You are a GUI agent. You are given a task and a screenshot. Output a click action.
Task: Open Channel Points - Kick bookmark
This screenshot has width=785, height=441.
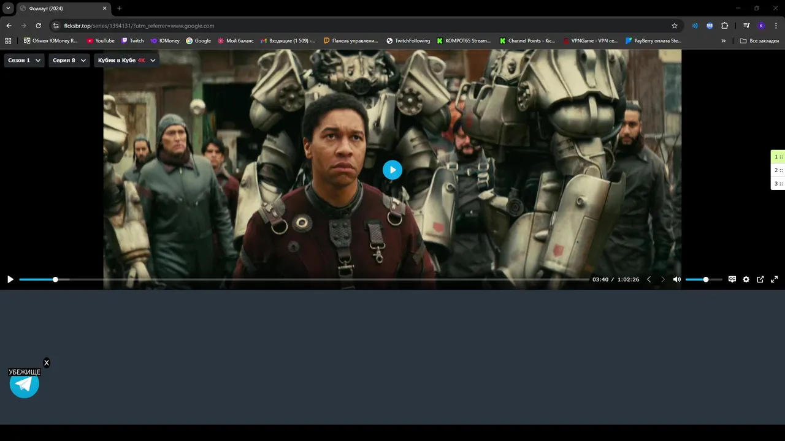[527, 41]
